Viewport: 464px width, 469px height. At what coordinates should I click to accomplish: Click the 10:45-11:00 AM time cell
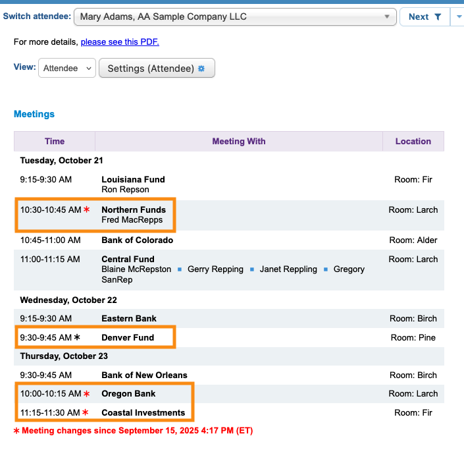pos(50,240)
